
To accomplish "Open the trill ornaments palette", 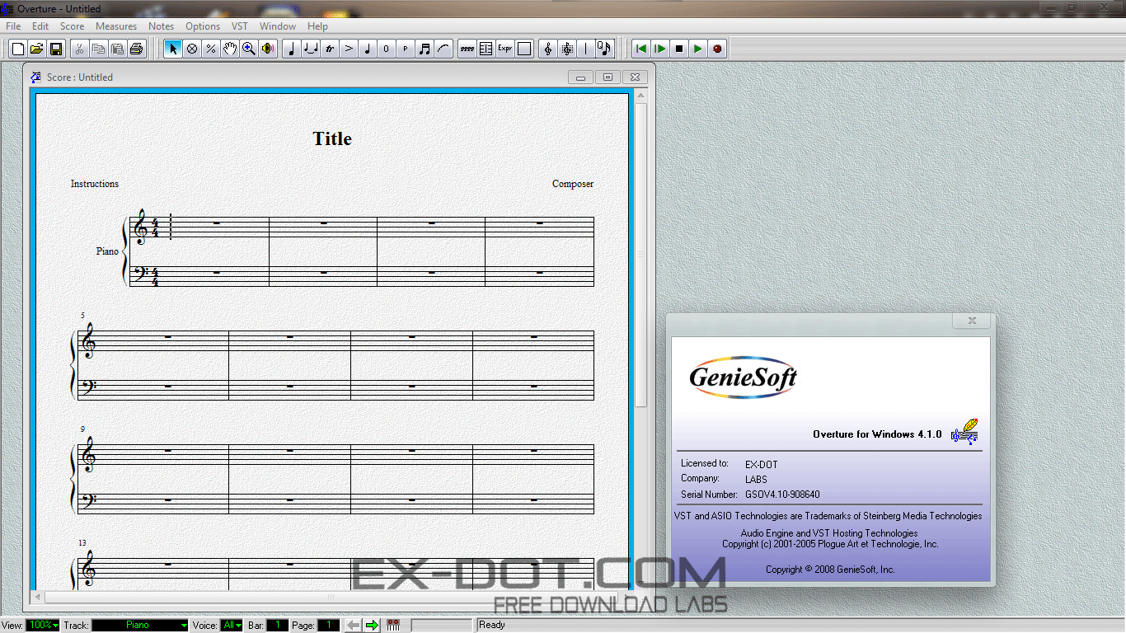I will [330, 49].
